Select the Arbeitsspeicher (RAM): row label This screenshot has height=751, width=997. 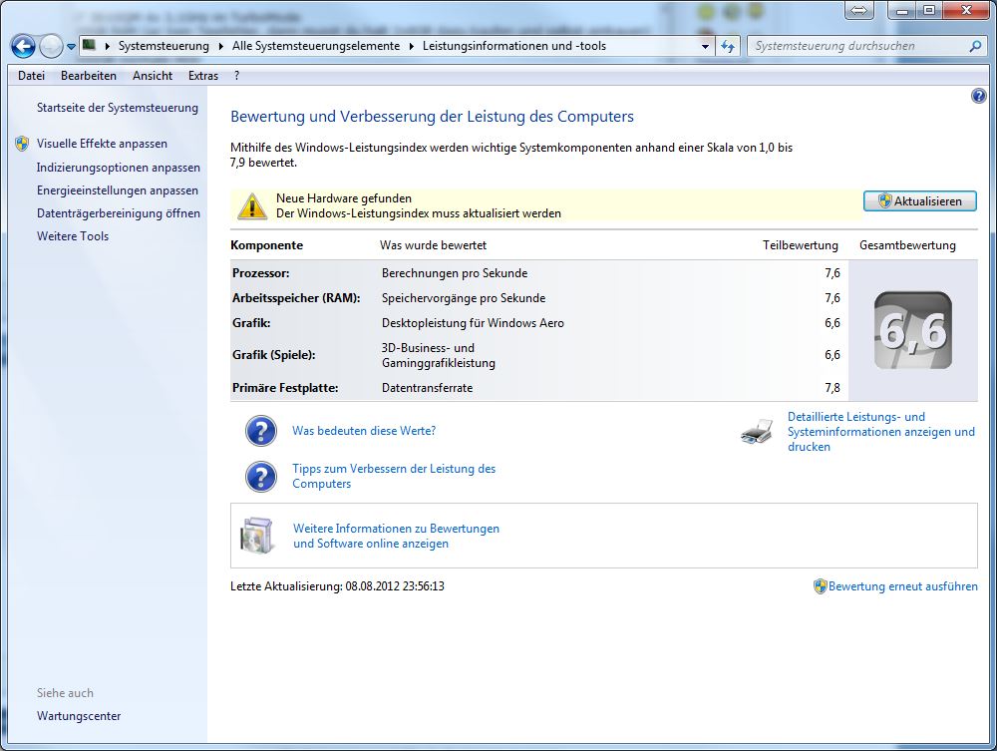[x=296, y=297]
